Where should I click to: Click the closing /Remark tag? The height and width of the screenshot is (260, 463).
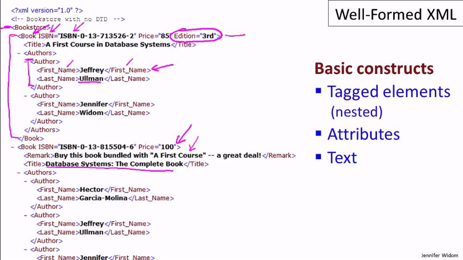(x=279, y=155)
